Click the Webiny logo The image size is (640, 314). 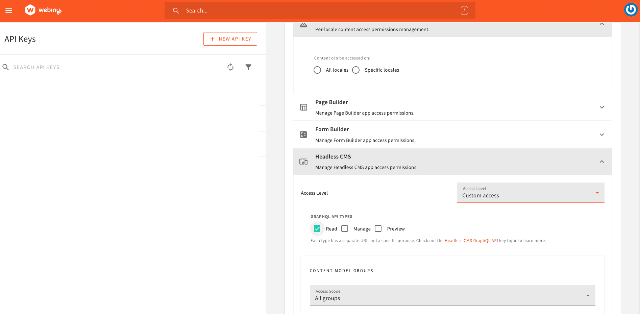tap(43, 10)
